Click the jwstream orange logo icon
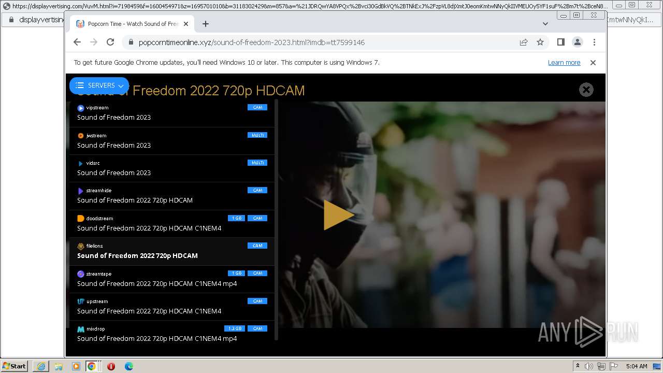Screen dimensions: 663x373 (81, 136)
